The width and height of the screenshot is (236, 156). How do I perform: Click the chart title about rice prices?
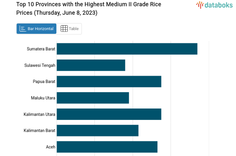coord(89,9)
